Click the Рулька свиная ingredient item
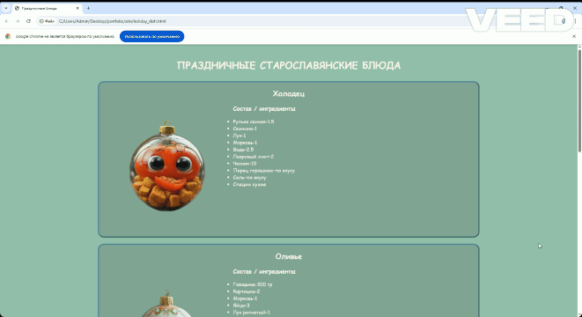The height and width of the screenshot is (317, 582). [254, 122]
